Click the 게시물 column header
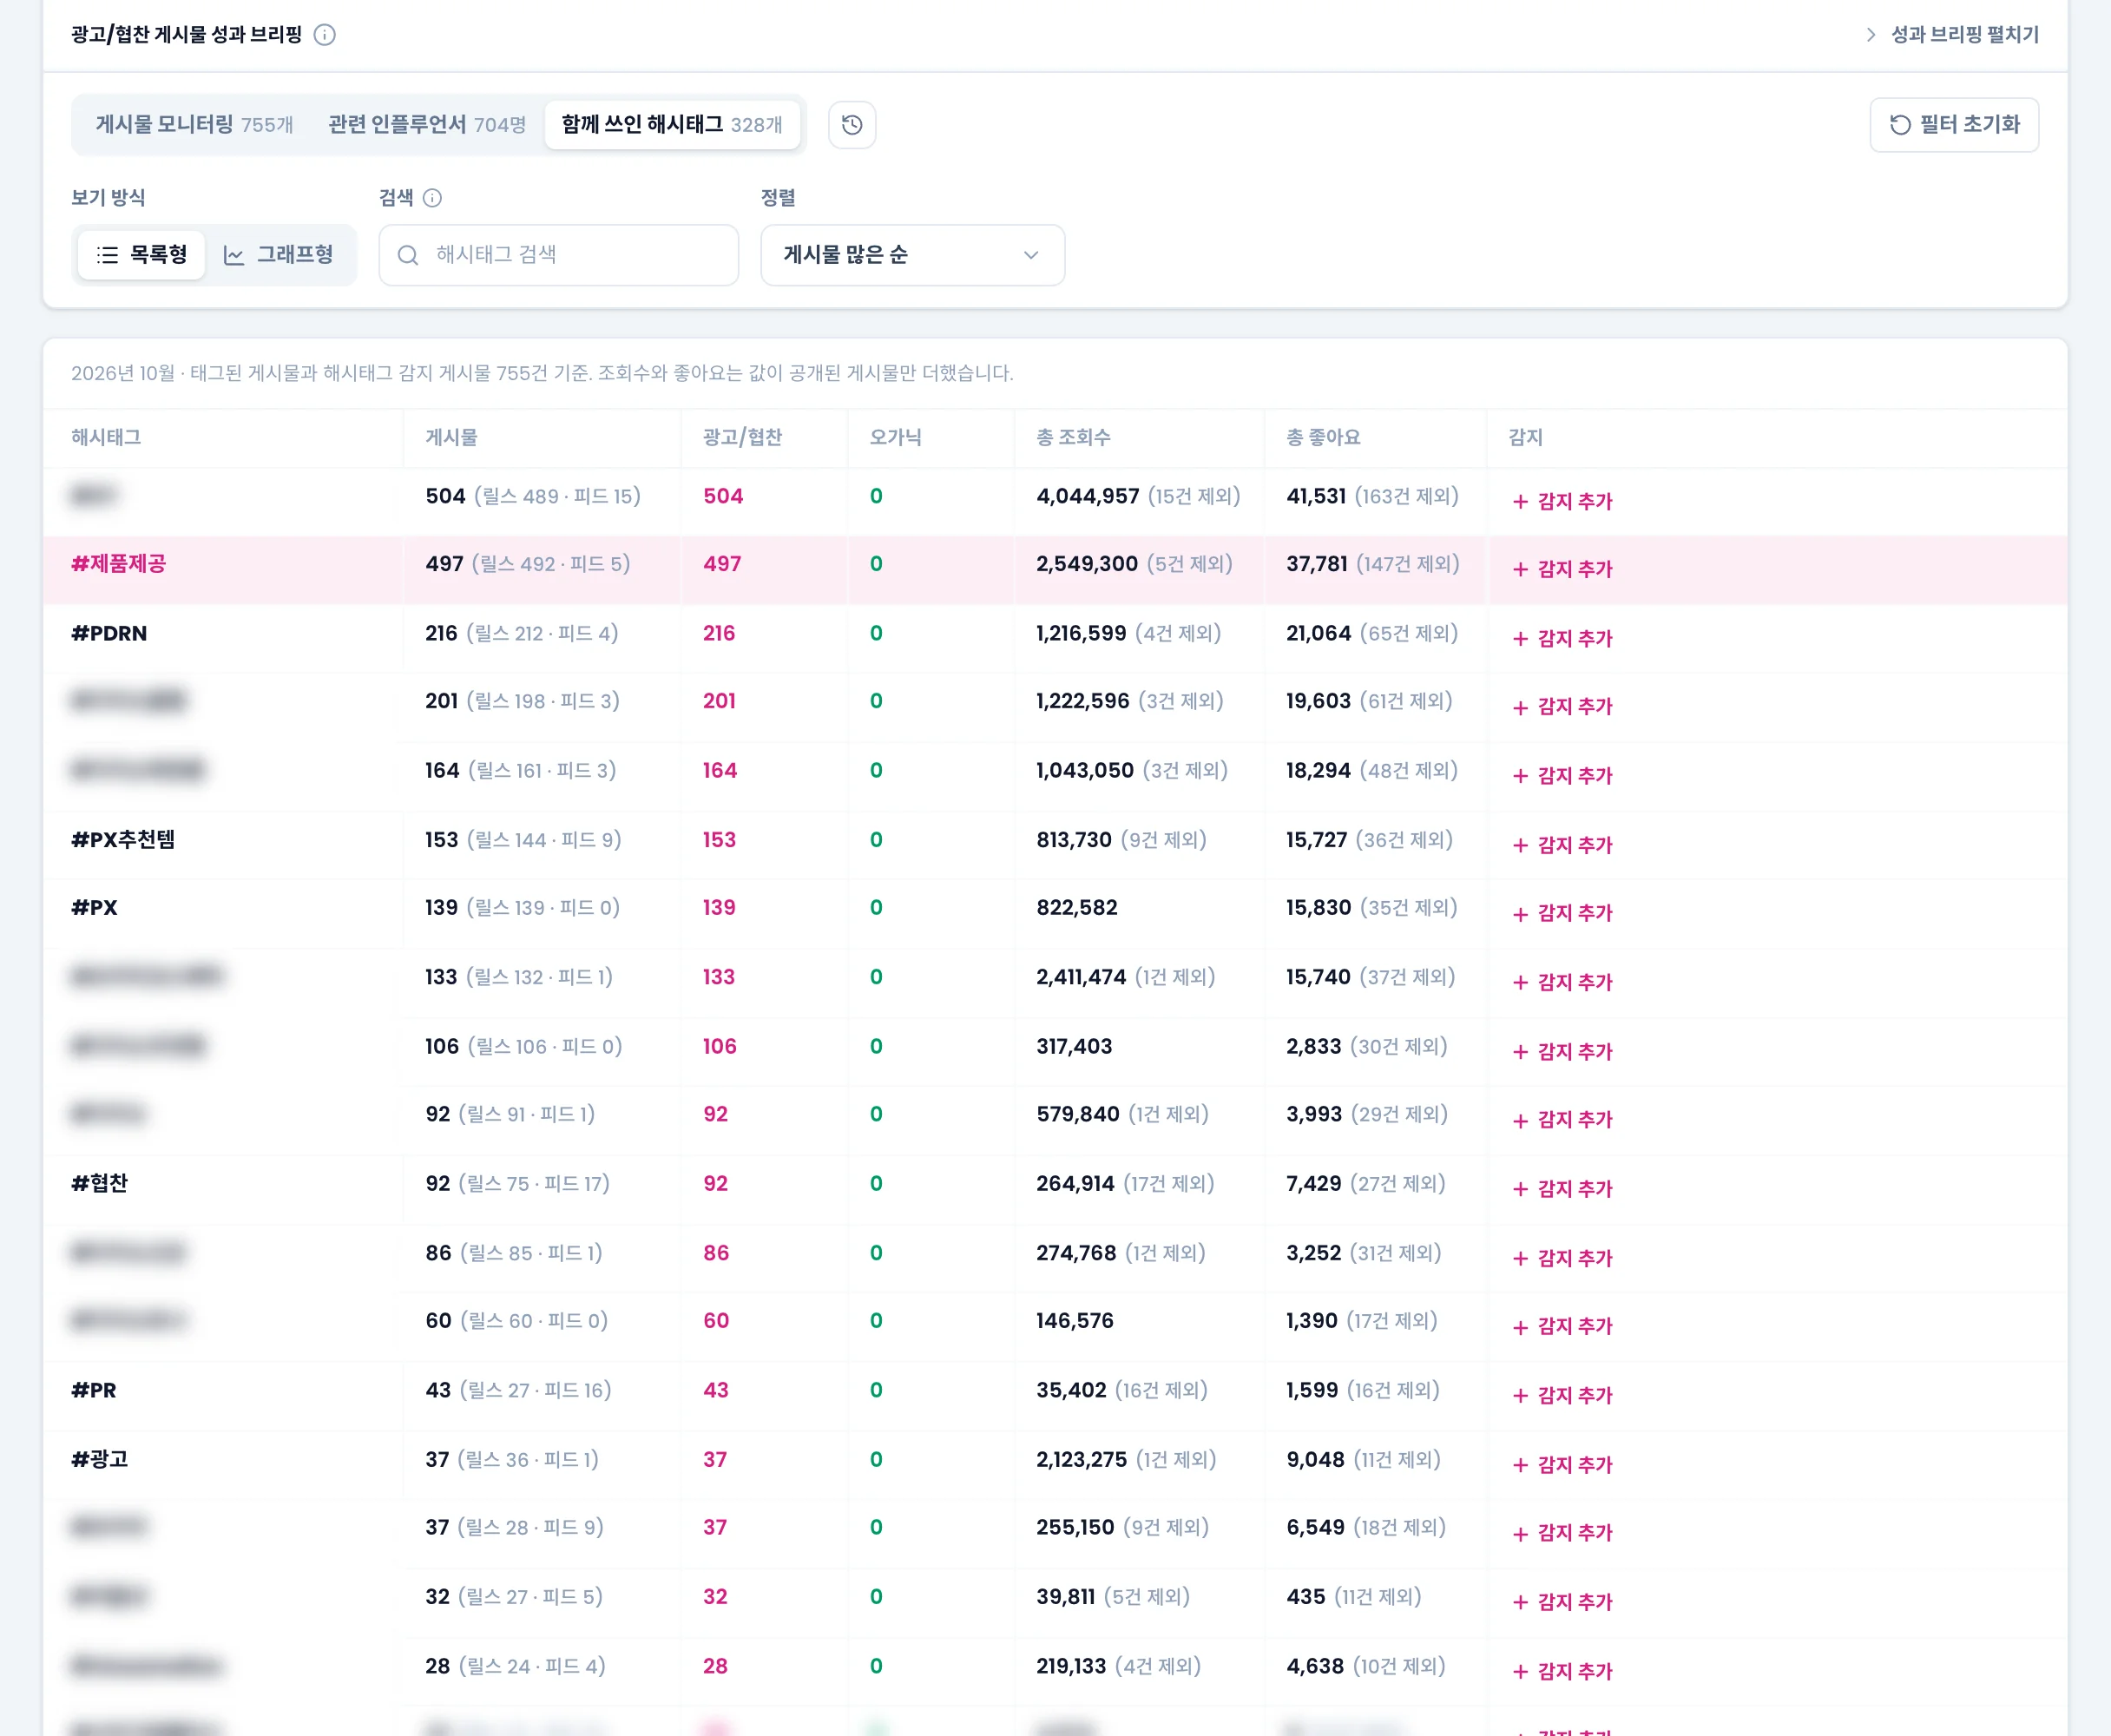Viewport: 2111px width, 1736px height. click(x=451, y=438)
